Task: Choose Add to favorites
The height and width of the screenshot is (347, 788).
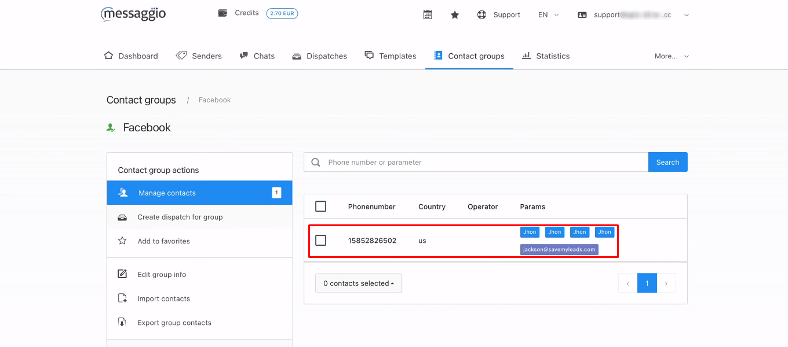Action: pos(199,241)
